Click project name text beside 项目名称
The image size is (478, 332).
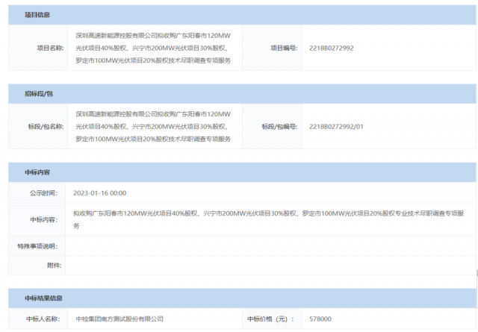coord(153,47)
